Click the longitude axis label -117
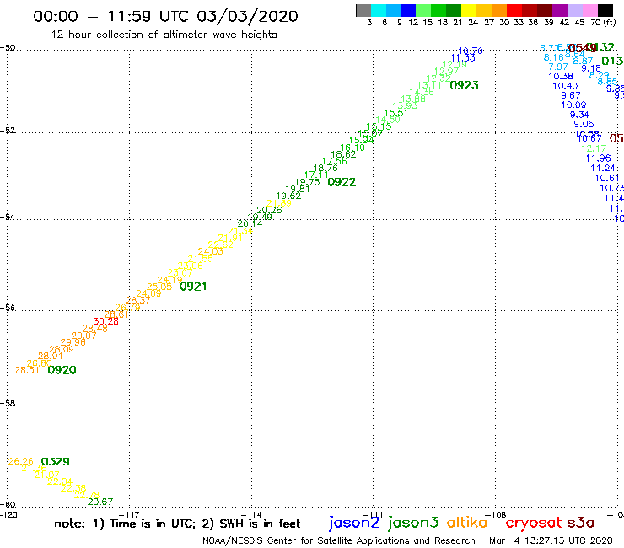This screenshot has width=624, height=548. coord(130,514)
